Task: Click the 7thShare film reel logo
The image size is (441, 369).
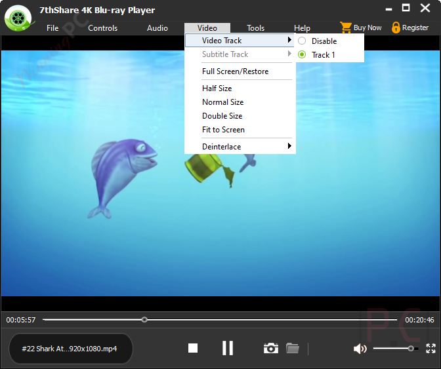Action: click(18, 18)
